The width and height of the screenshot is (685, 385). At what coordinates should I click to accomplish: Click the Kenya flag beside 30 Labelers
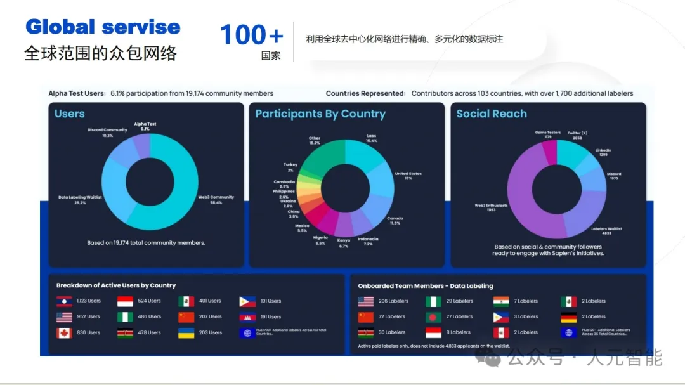[x=366, y=332]
